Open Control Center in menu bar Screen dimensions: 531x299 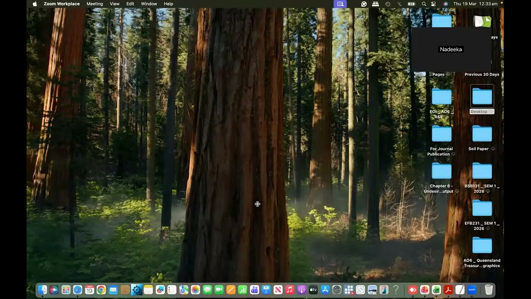pyautogui.click(x=434, y=4)
